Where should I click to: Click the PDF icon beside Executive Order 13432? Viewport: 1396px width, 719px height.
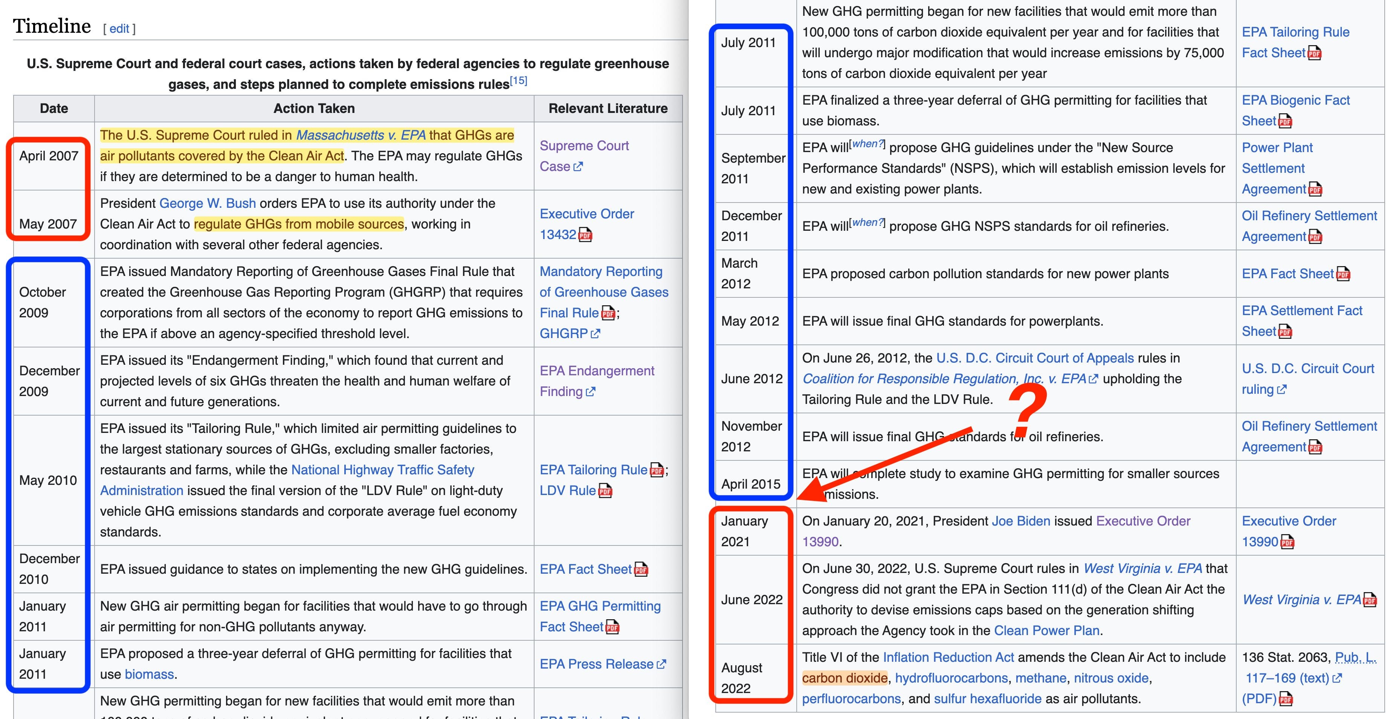tap(585, 235)
